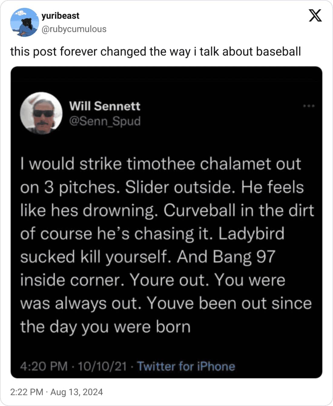
Task: Open the Aug 13, 2024 post timestamp
Action: pyautogui.click(x=57, y=392)
